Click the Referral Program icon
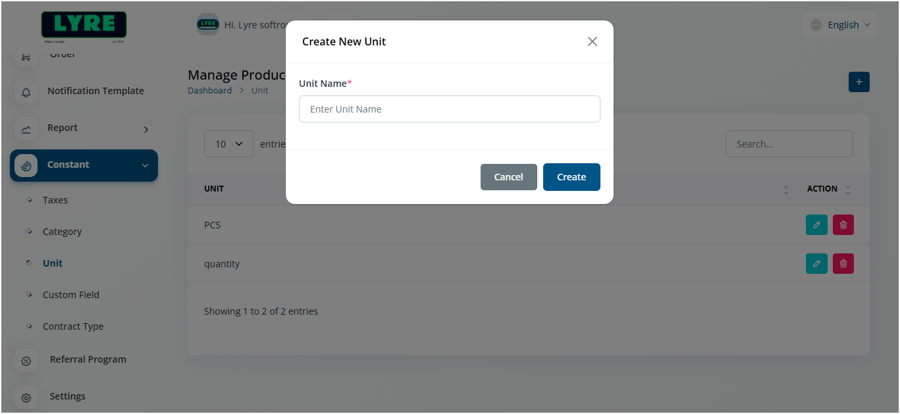 (x=26, y=361)
